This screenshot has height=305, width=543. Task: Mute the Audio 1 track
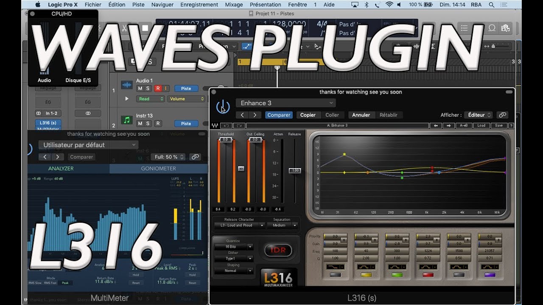pyautogui.click(x=140, y=89)
